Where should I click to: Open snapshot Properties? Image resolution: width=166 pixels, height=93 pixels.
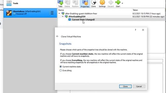point(85,4)
